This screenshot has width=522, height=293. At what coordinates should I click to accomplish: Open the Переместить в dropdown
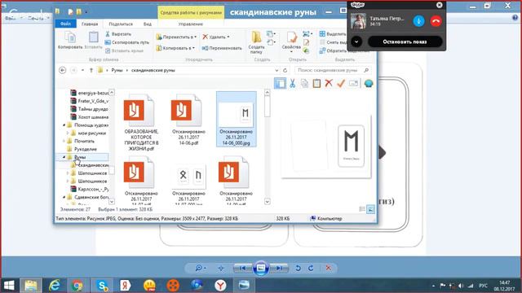(x=176, y=37)
